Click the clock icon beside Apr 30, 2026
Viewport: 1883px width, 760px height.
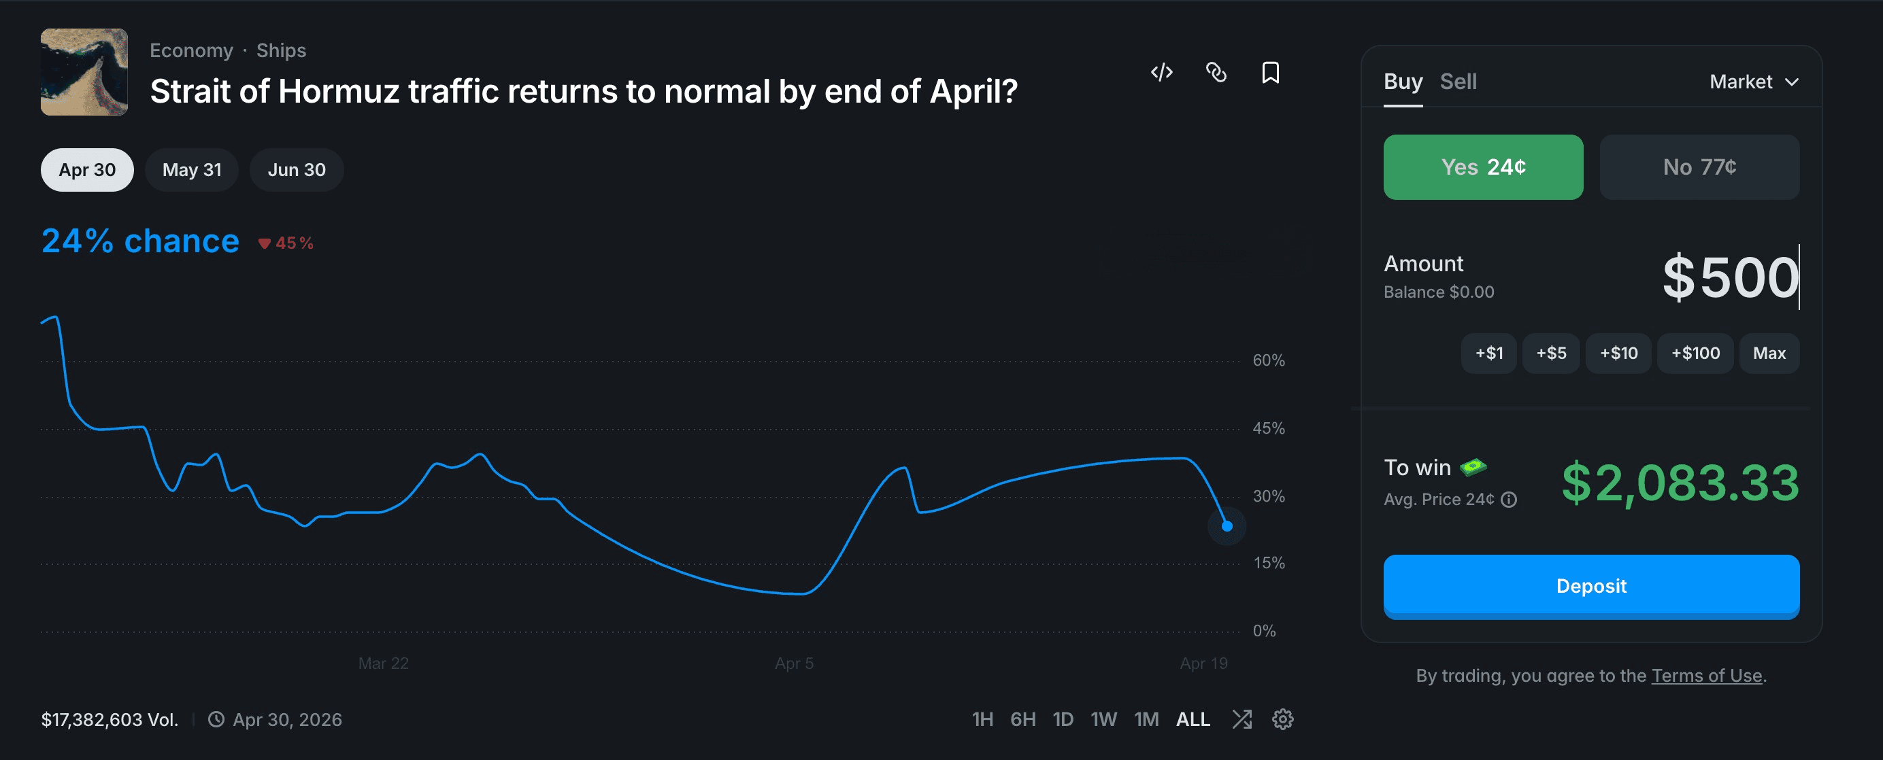(x=216, y=719)
